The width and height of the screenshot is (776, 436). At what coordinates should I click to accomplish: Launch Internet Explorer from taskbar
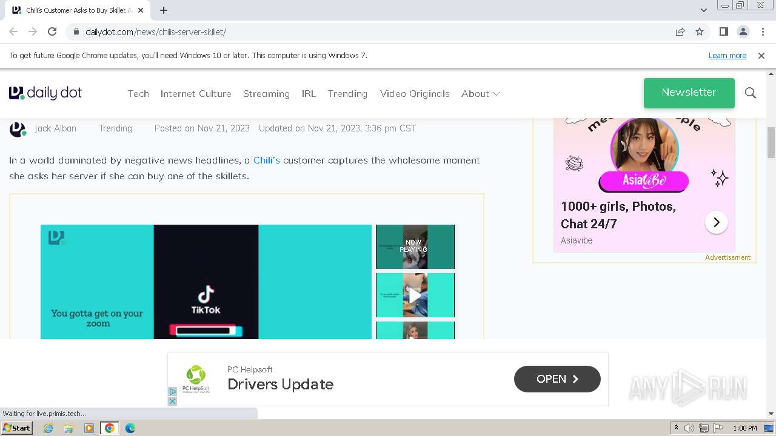click(x=48, y=428)
